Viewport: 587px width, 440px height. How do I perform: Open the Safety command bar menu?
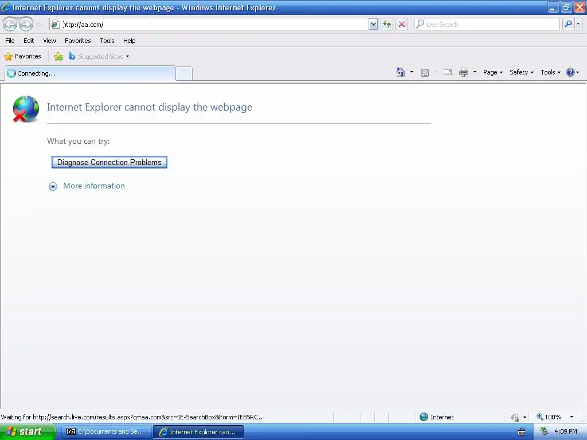(522, 72)
